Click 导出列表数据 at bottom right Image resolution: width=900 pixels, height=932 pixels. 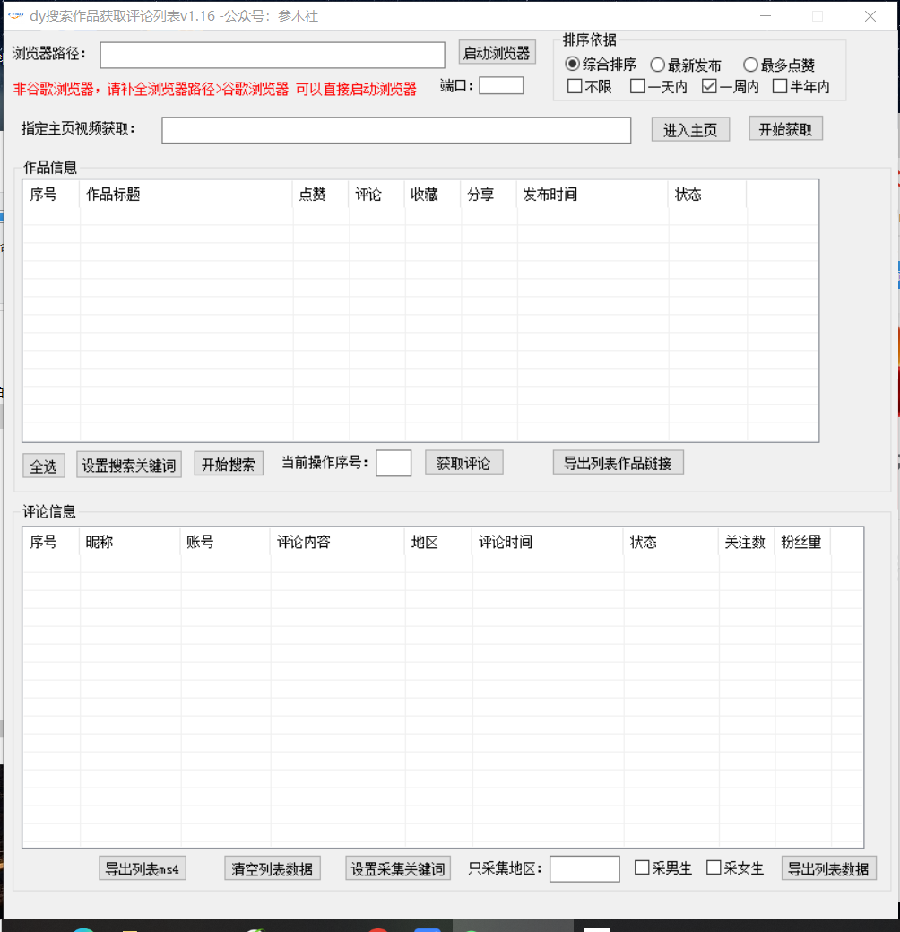click(828, 867)
